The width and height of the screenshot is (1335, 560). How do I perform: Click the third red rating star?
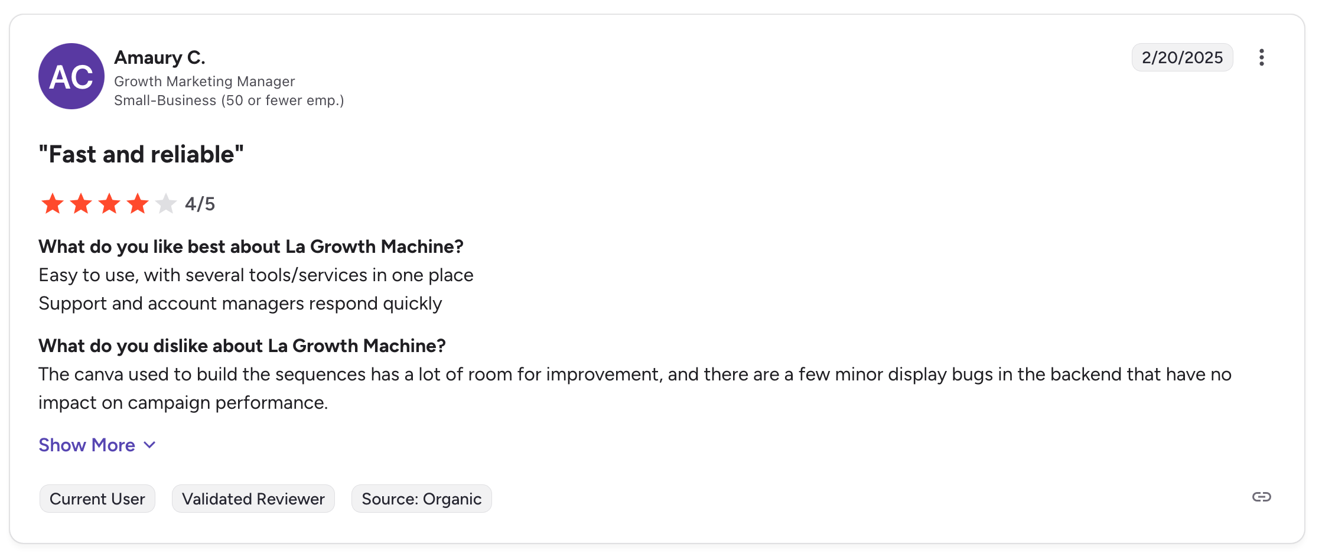(109, 204)
